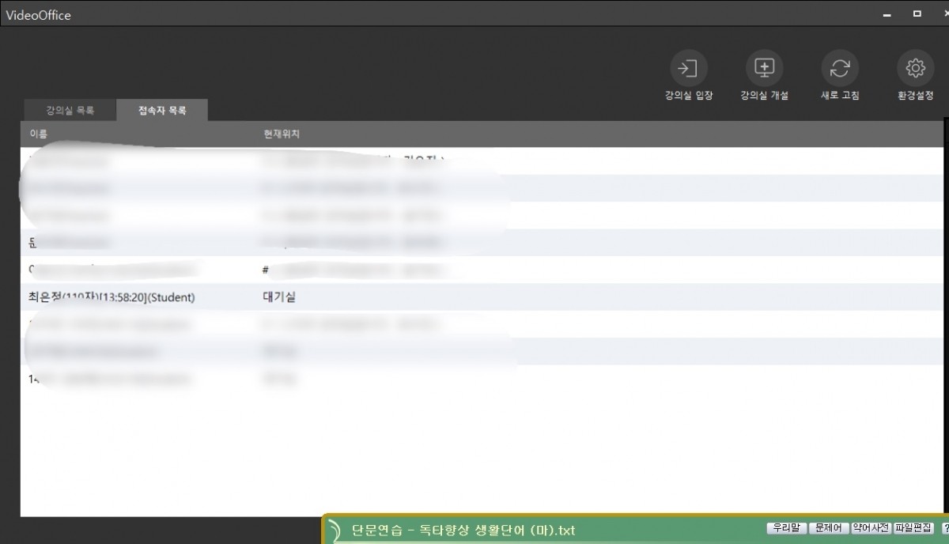This screenshot has width=949, height=544.
Task: Click the 강의실 입장 enter-room icon
Action: (x=688, y=69)
